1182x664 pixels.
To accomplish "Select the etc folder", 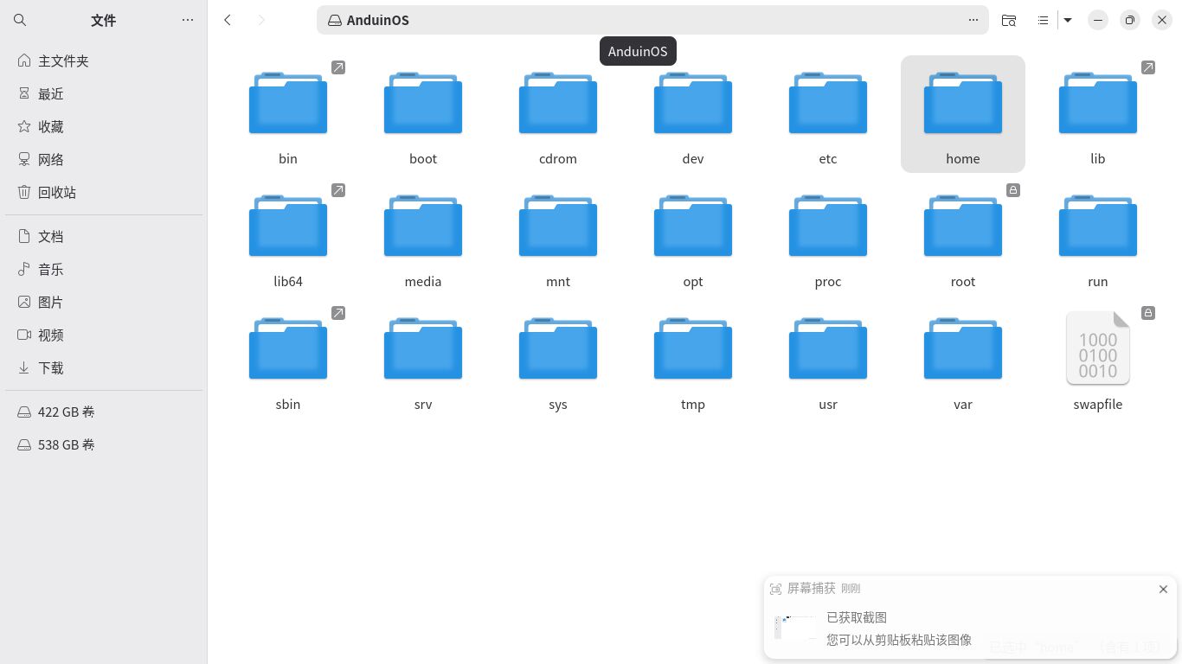I will pyautogui.click(x=828, y=114).
